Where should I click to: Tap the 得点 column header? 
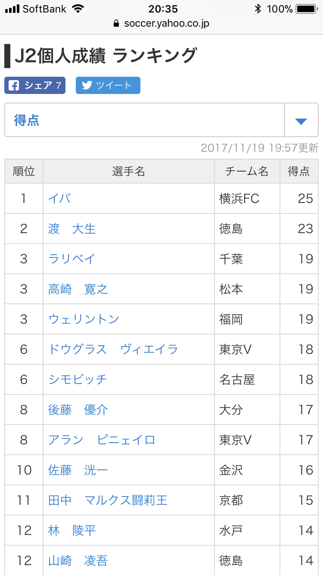click(298, 172)
